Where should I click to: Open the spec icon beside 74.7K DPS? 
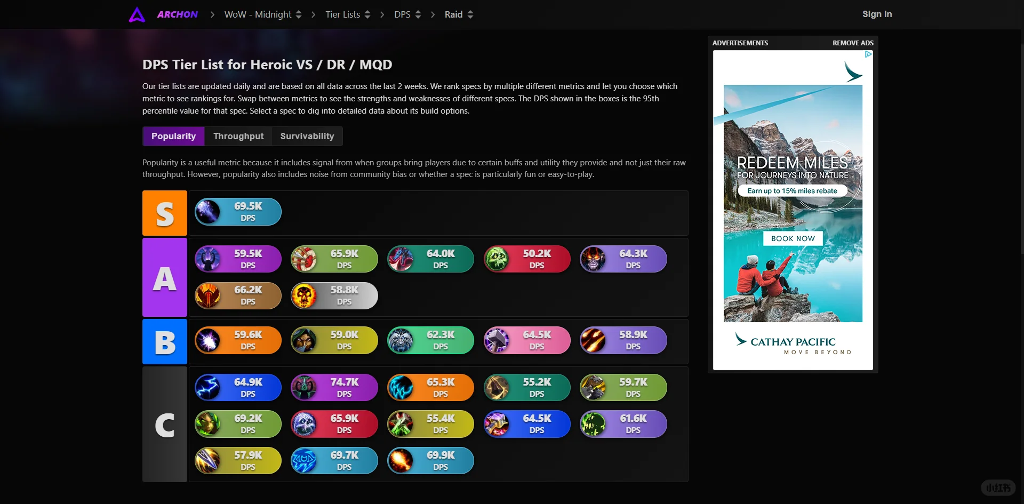tap(304, 388)
